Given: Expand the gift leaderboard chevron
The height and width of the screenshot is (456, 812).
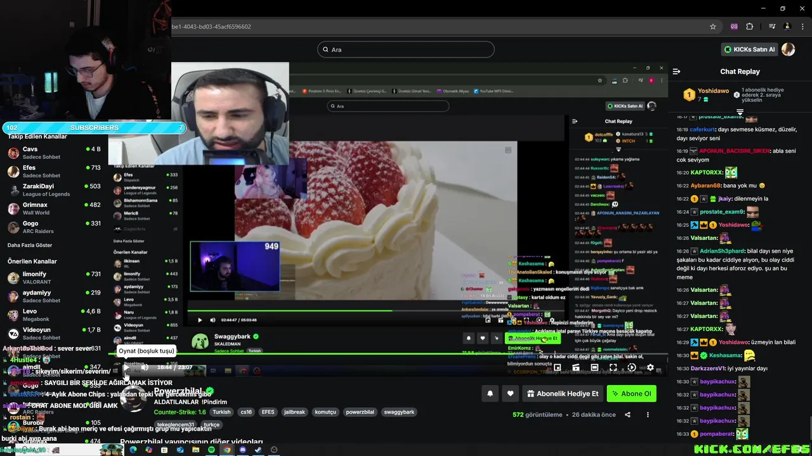Looking at the screenshot, I should [740, 113].
